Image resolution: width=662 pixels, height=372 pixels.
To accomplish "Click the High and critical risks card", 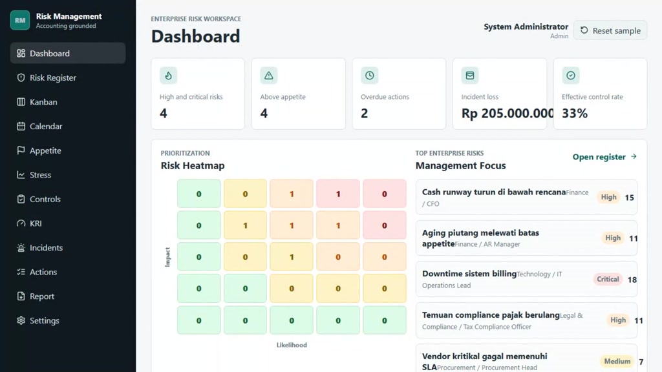I will (x=198, y=94).
